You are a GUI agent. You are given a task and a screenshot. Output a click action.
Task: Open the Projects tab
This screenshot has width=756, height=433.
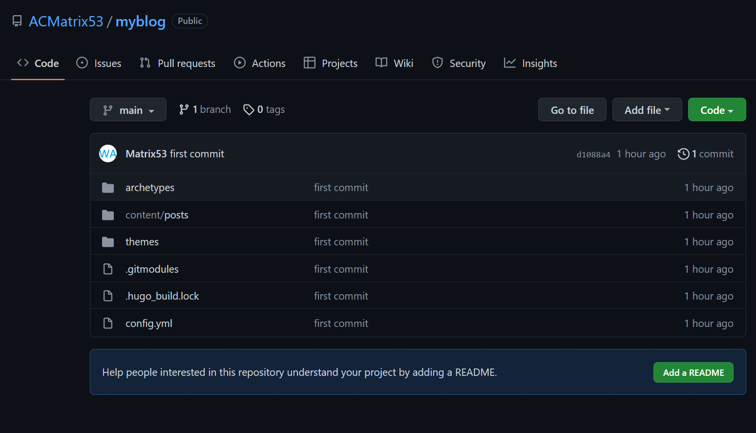(331, 63)
